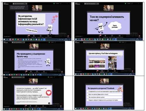Enter full screen in the YouTube та Instagram slide window
The height and width of the screenshot is (111, 146).
(x=126, y=42)
